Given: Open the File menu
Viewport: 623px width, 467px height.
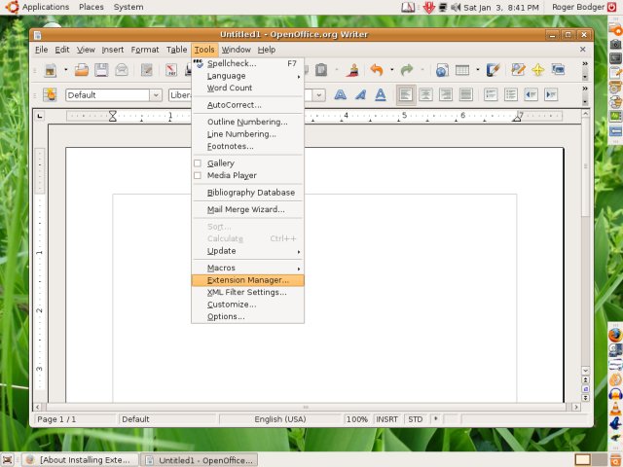Looking at the screenshot, I should click(x=41, y=50).
